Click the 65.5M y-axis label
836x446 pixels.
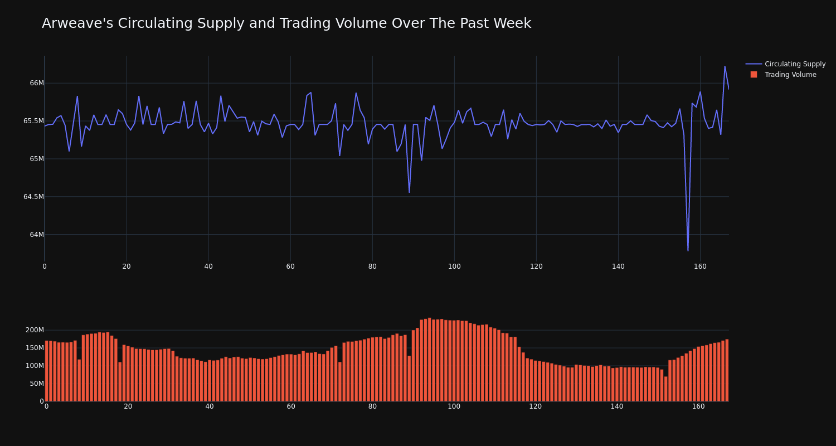pos(33,121)
